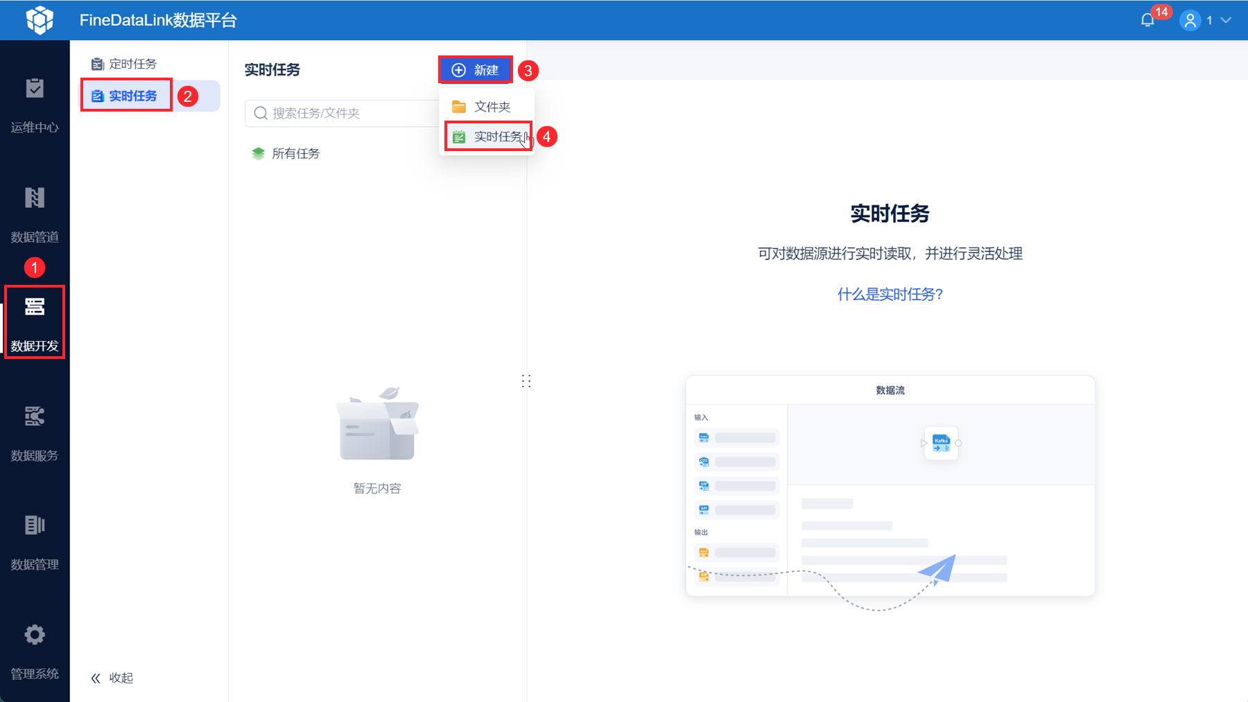The height and width of the screenshot is (702, 1248).
Task: Open the 什么是实时任务? help link
Action: [890, 295]
